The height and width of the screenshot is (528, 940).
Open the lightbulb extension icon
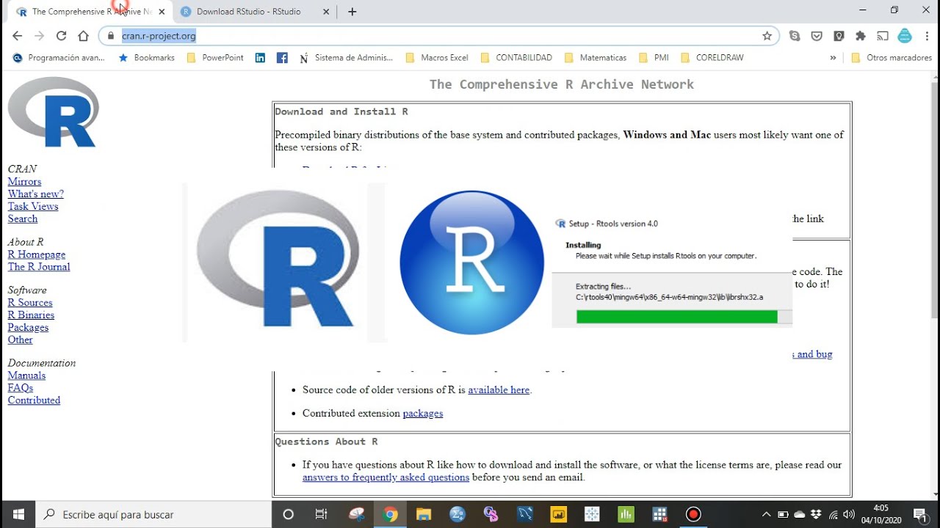[x=839, y=36]
